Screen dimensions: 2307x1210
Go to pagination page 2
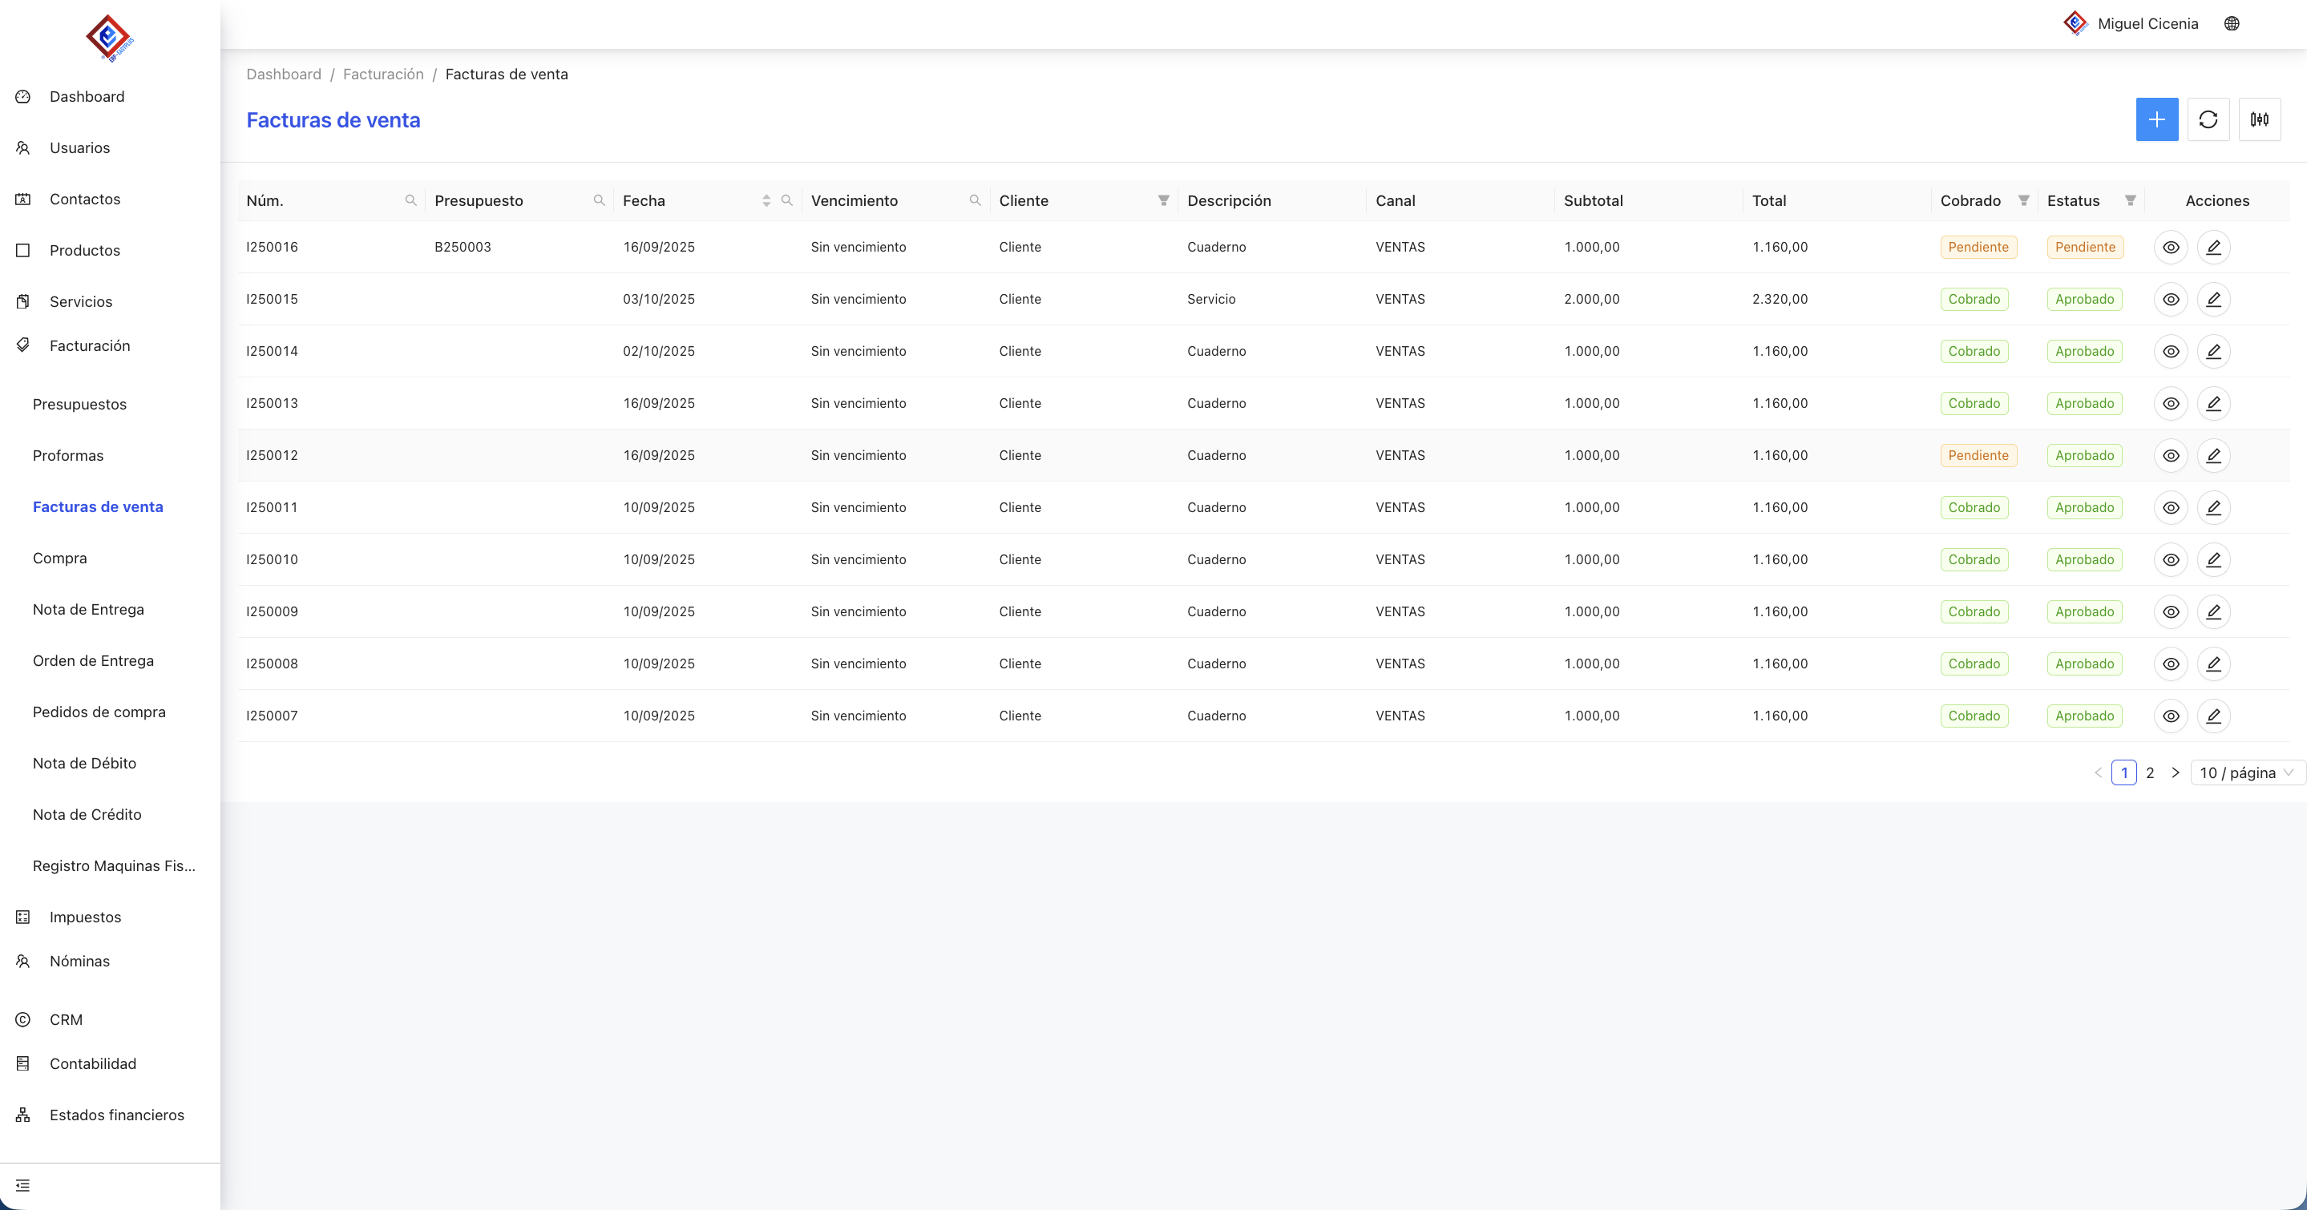(x=2149, y=772)
